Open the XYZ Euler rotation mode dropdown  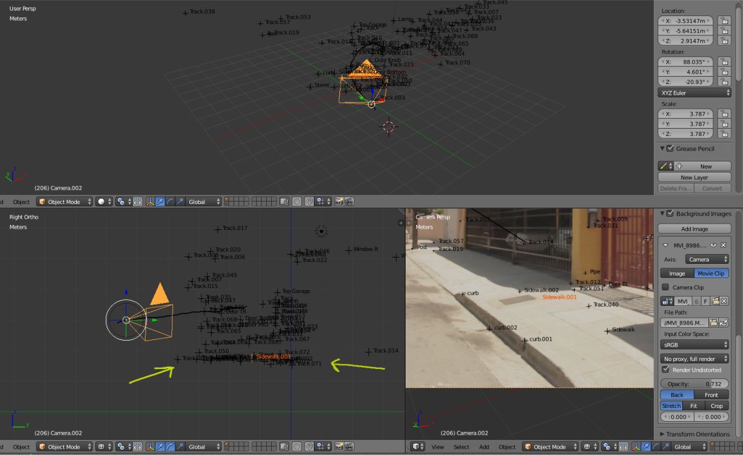(694, 93)
